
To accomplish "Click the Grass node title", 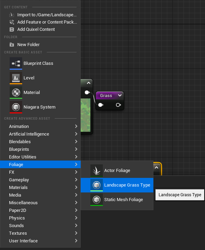I will pyautogui.click(x=106, y=96).
